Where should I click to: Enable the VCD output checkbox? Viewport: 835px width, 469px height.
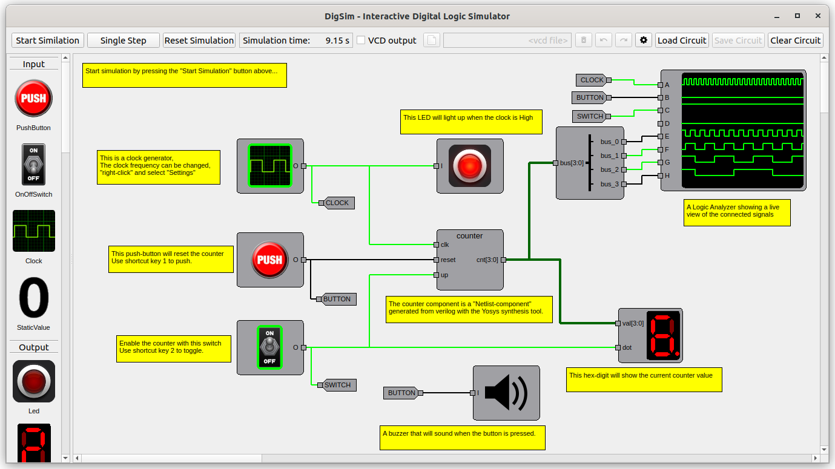tap(360, 40)
